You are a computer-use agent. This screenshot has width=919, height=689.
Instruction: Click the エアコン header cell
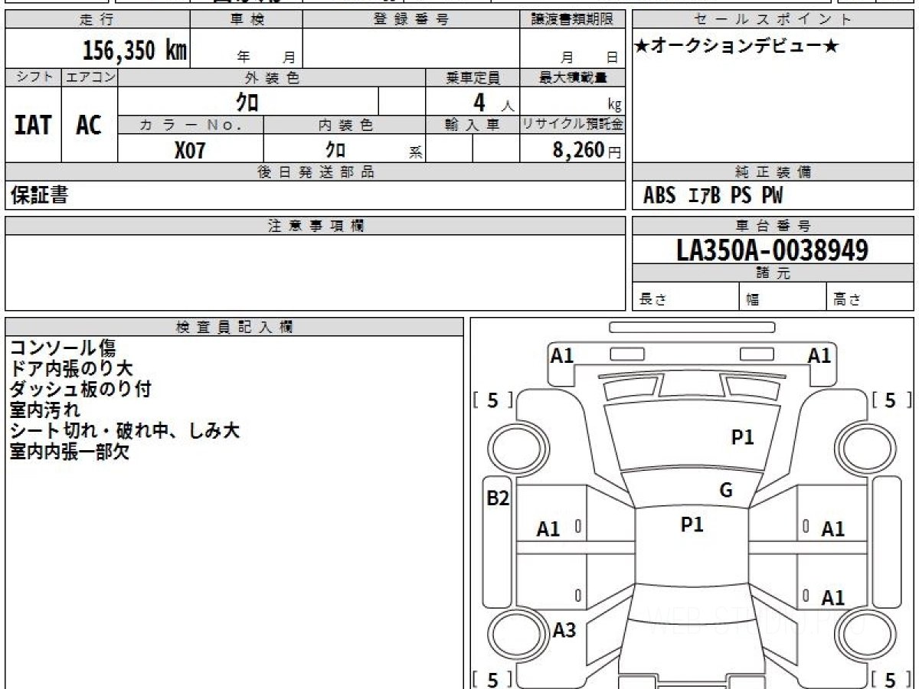pyautogui.click(x=90, y=77)
